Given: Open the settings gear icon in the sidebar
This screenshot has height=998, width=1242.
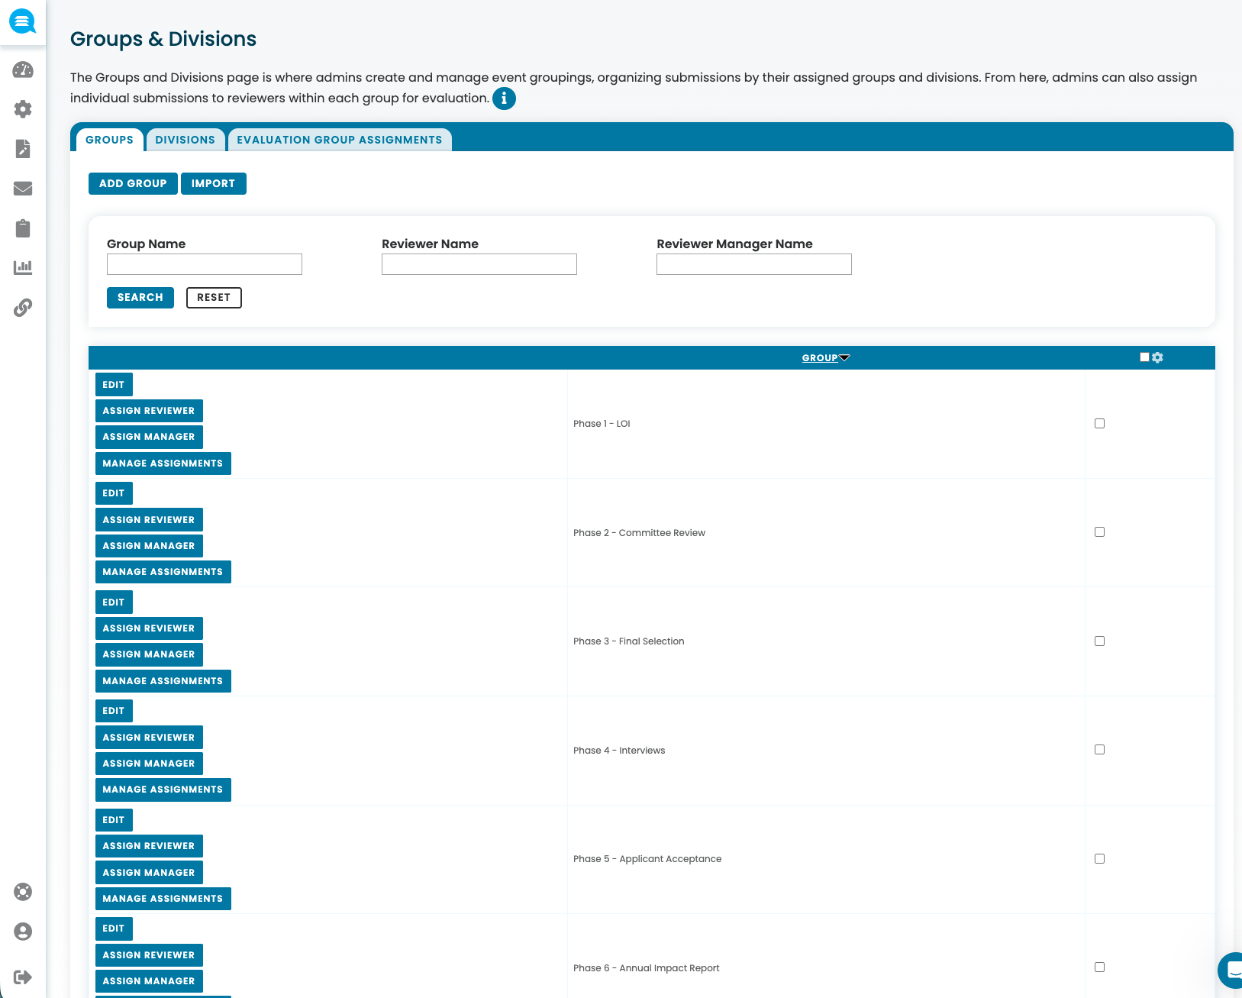Looking at the screenshot, I should click(x=23, y=109).
